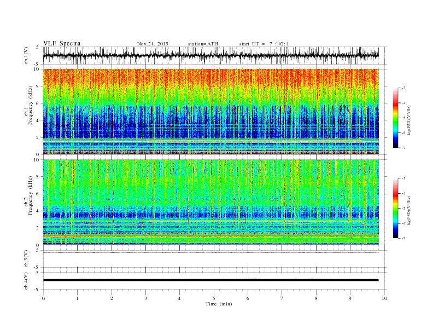Click the "VLF Spectra" title text
Image resolution: width=433 pixels, height=335 pixels.
(x=62, y=43)
